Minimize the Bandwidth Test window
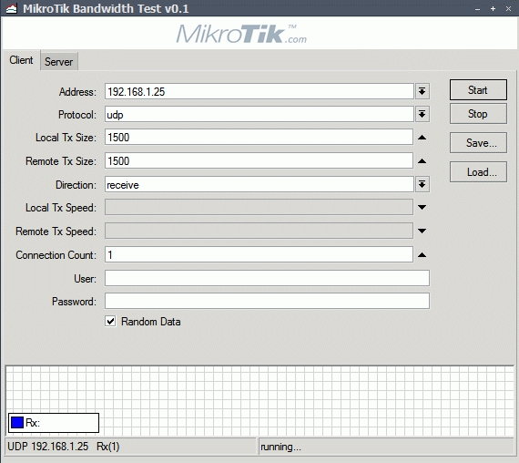Image resolution: width=519 pixels, height=463 pixels. (477, 9)
